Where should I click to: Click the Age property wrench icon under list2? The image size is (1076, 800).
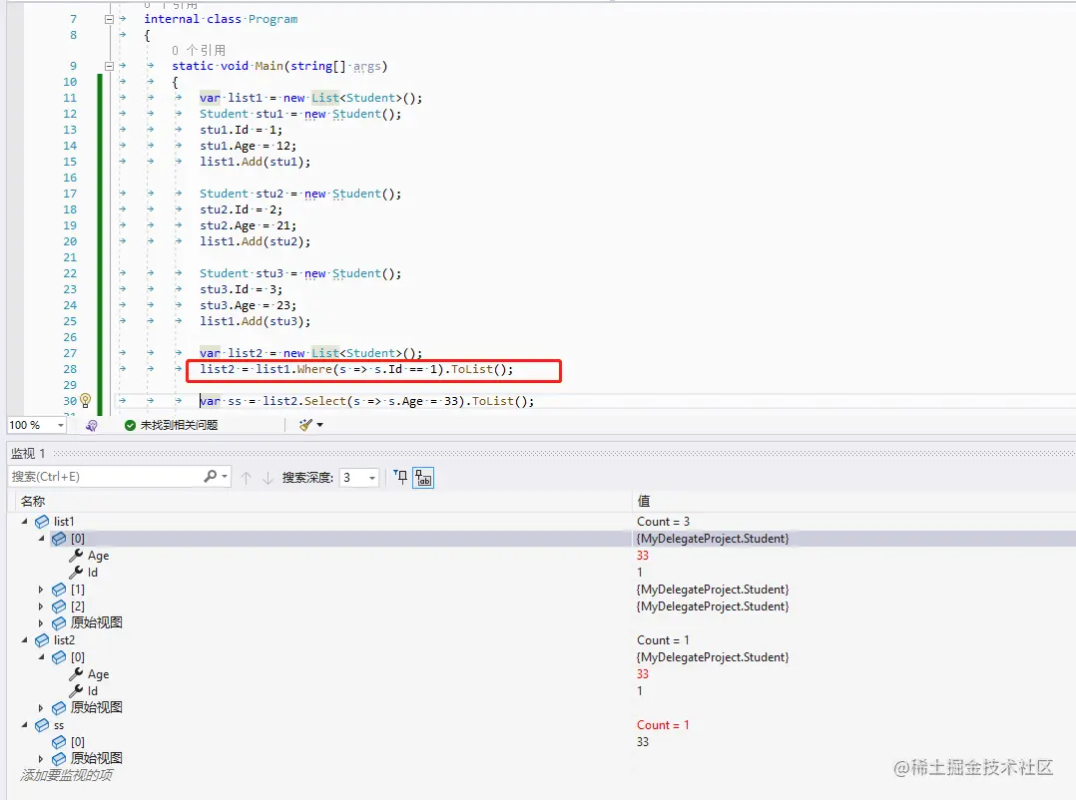coord(76,674)
